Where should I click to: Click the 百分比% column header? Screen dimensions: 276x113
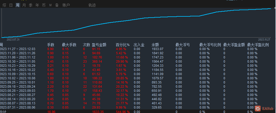123,45
